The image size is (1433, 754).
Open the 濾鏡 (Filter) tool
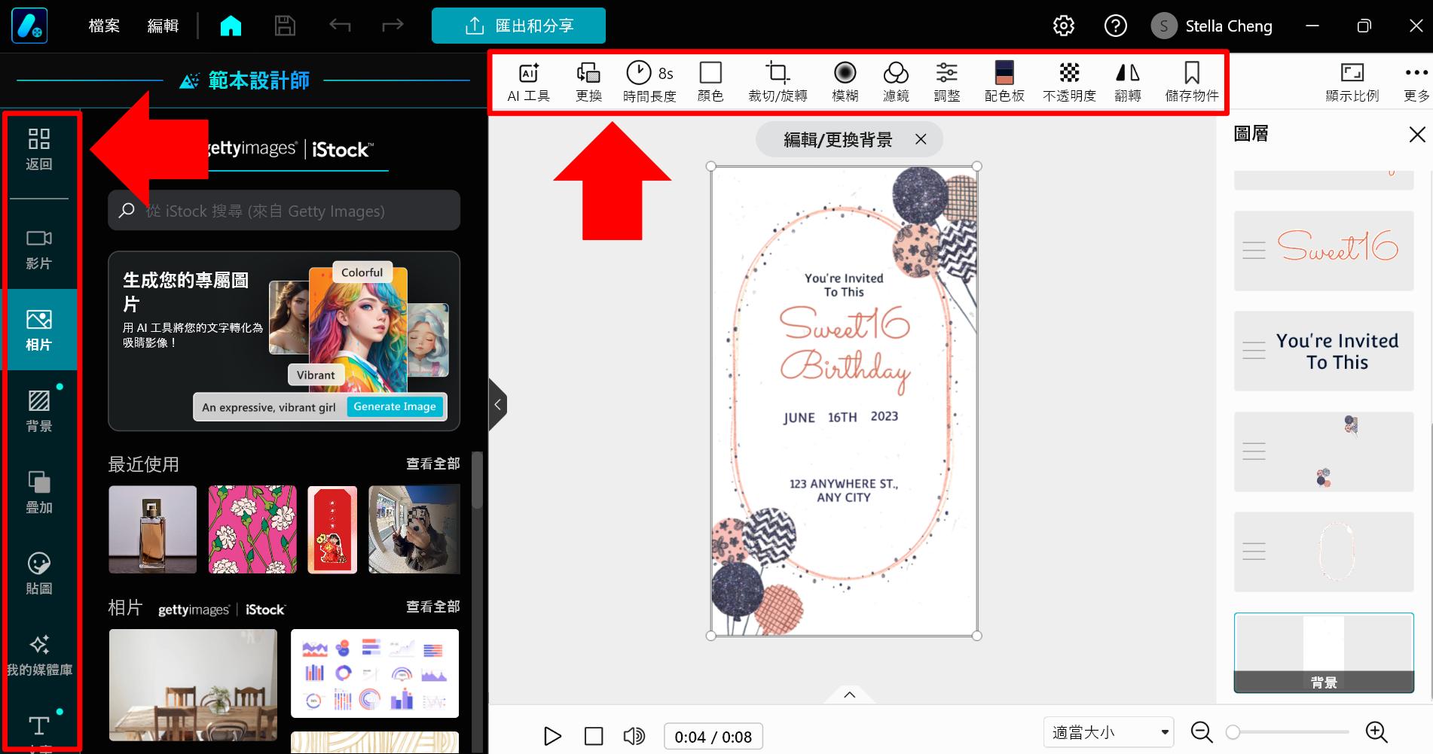click(x=895, y=81)
